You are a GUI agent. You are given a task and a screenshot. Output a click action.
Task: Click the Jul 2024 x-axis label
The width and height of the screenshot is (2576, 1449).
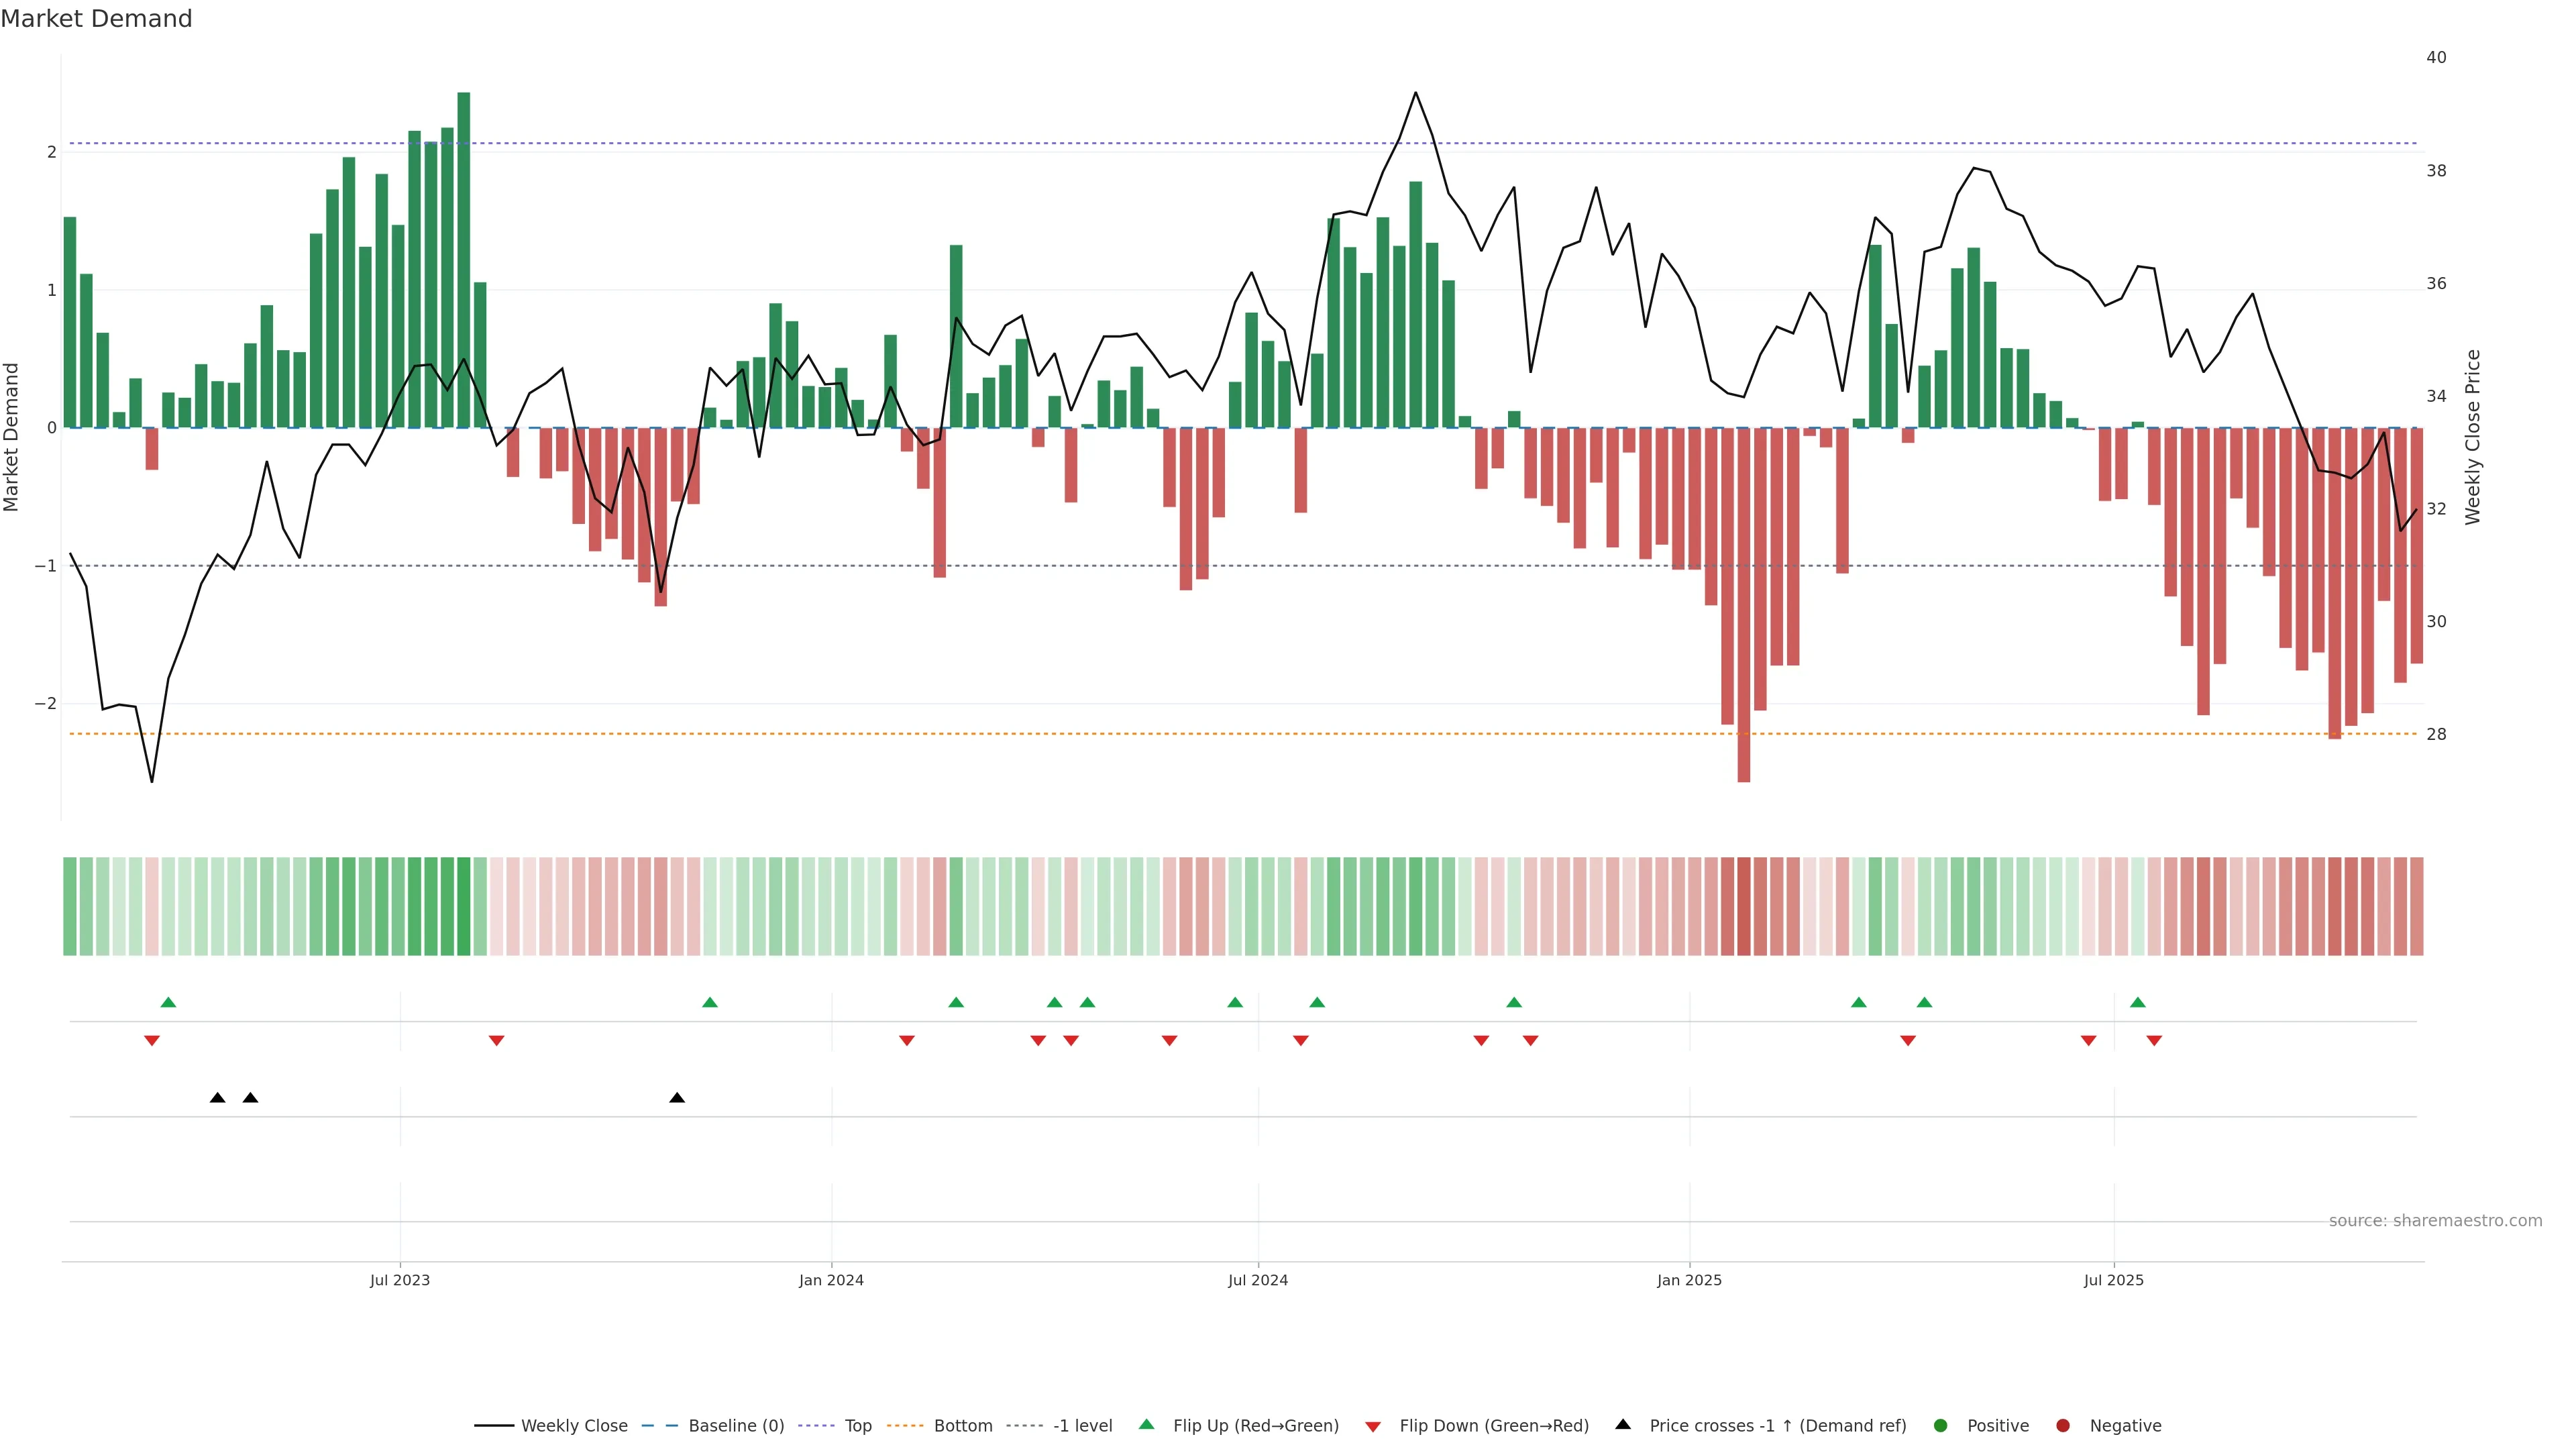[x=1257, y=1281]
